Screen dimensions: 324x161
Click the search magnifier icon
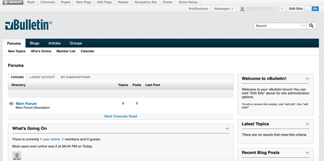click(311, 26)
